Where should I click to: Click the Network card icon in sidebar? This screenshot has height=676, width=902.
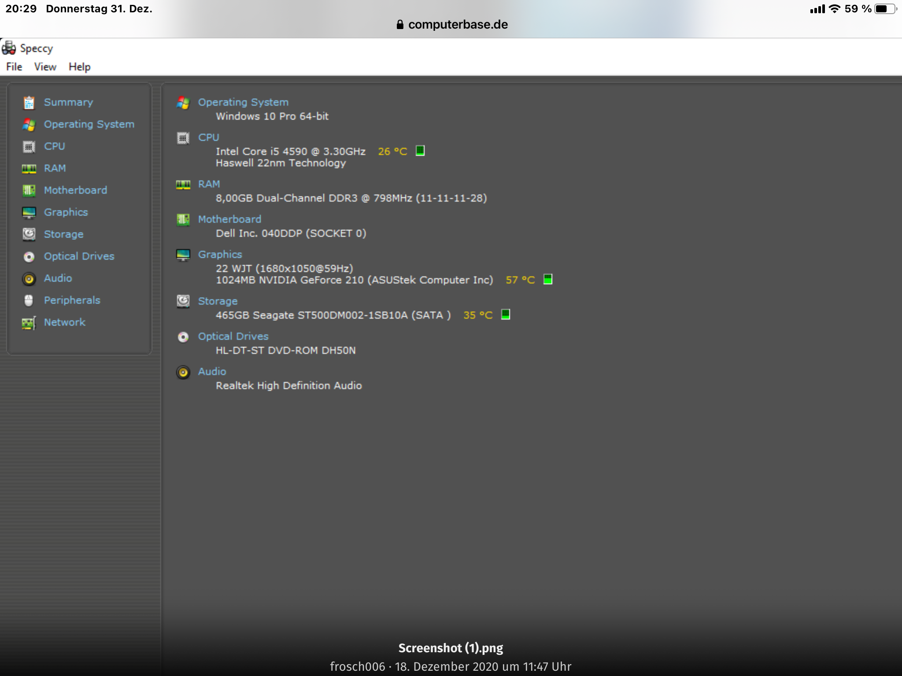coord(29,323)
